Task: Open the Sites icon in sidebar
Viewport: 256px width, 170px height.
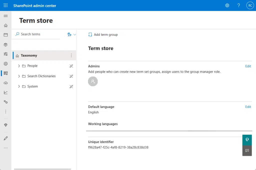Action: pyautogui.click(x=6, y=35)
